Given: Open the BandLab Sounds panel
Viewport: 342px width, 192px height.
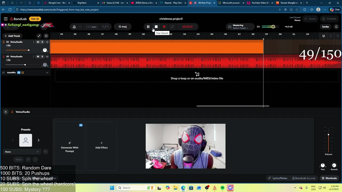Looking at the screenshot, I should [x=304, y=178].
